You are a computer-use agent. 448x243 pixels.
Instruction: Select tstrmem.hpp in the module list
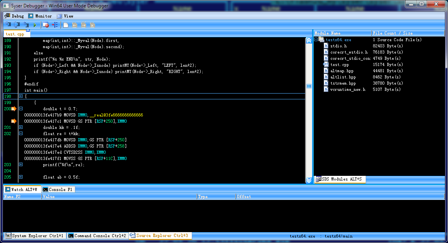pos(343,83)
